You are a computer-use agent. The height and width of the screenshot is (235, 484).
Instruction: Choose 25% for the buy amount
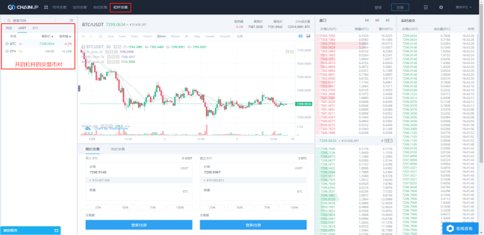click(98, 208)
